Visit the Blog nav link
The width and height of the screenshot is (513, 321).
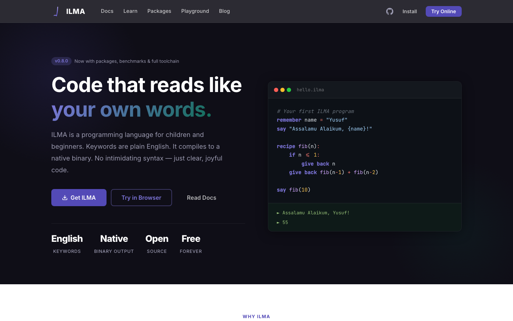[x=224, y=11]
